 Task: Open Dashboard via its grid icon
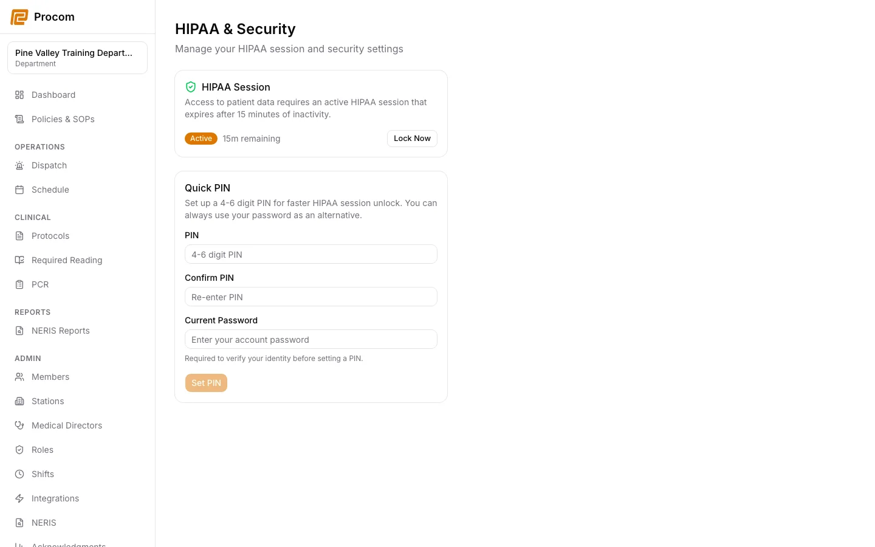pyautogui.click(x=19, y=95)
